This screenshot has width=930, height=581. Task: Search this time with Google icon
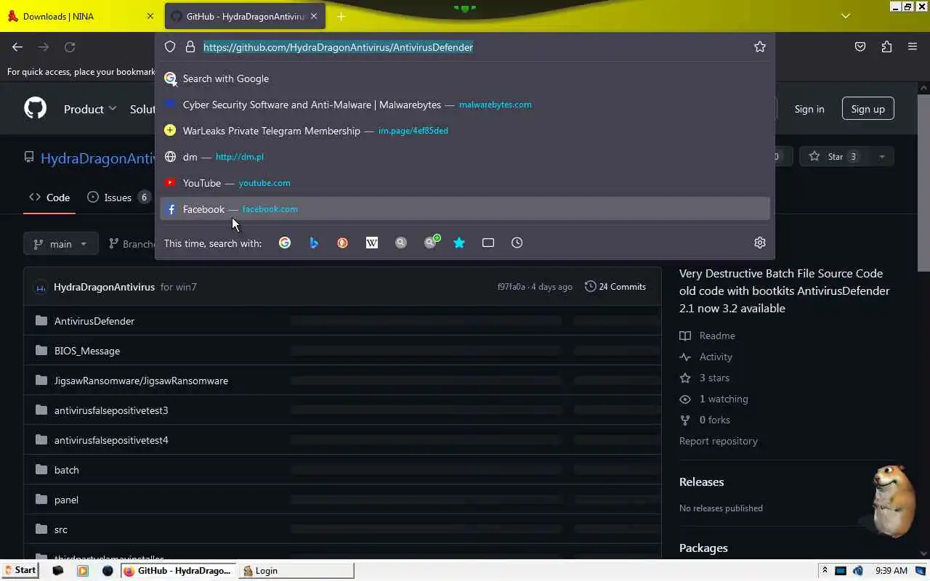285,243
